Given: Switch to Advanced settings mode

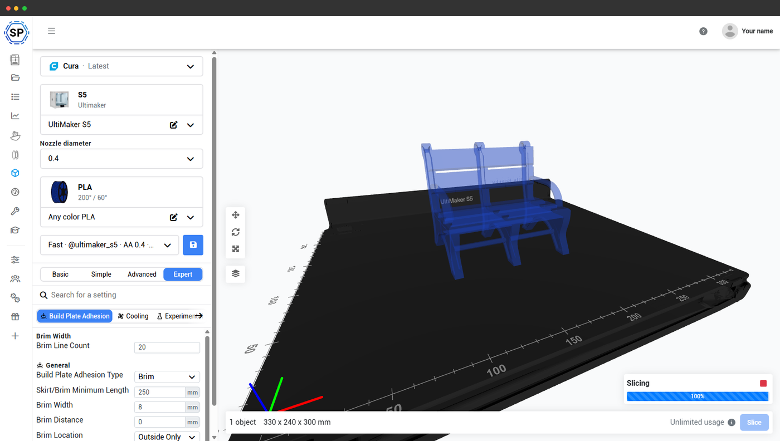Looking at the screenshot, I should (x=142, y=274).
